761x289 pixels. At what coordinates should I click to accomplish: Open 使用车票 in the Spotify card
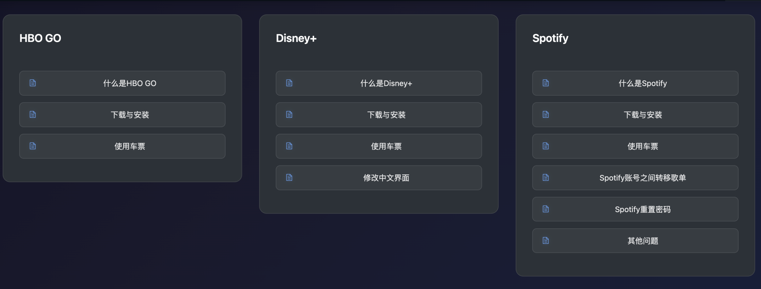pyautogui.click(x=642, y=146)
